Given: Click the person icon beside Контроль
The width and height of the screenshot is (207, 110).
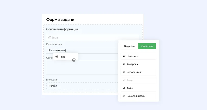Looking at the screenshot, I should coord(124,64).
